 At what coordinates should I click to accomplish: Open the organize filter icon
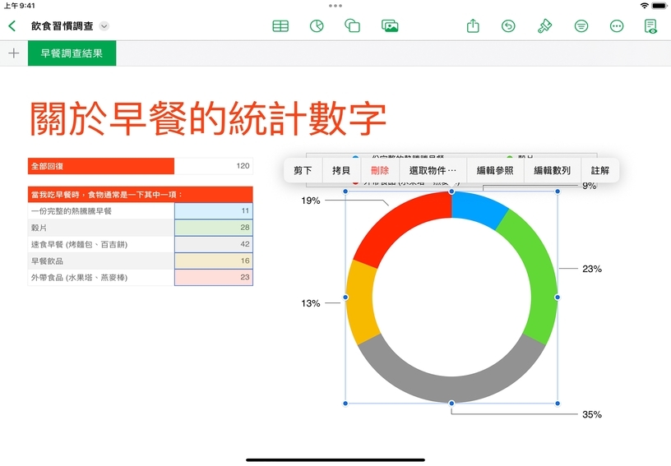point(581,25)
